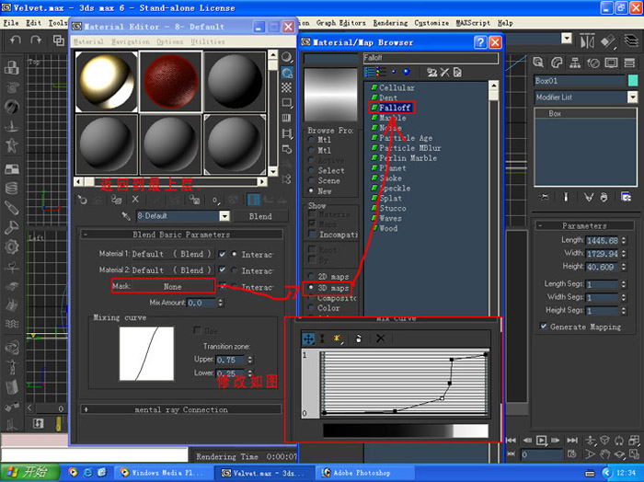Toggle Incompatible checkbox in Show group
Screen dimensions: 644x482
[312, 235]
